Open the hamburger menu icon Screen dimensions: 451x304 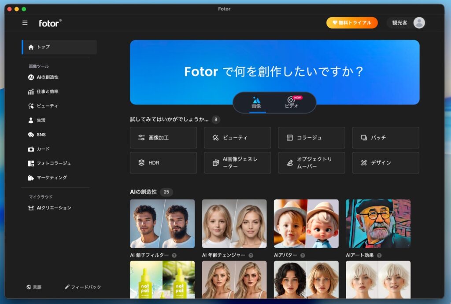[25, 23]
